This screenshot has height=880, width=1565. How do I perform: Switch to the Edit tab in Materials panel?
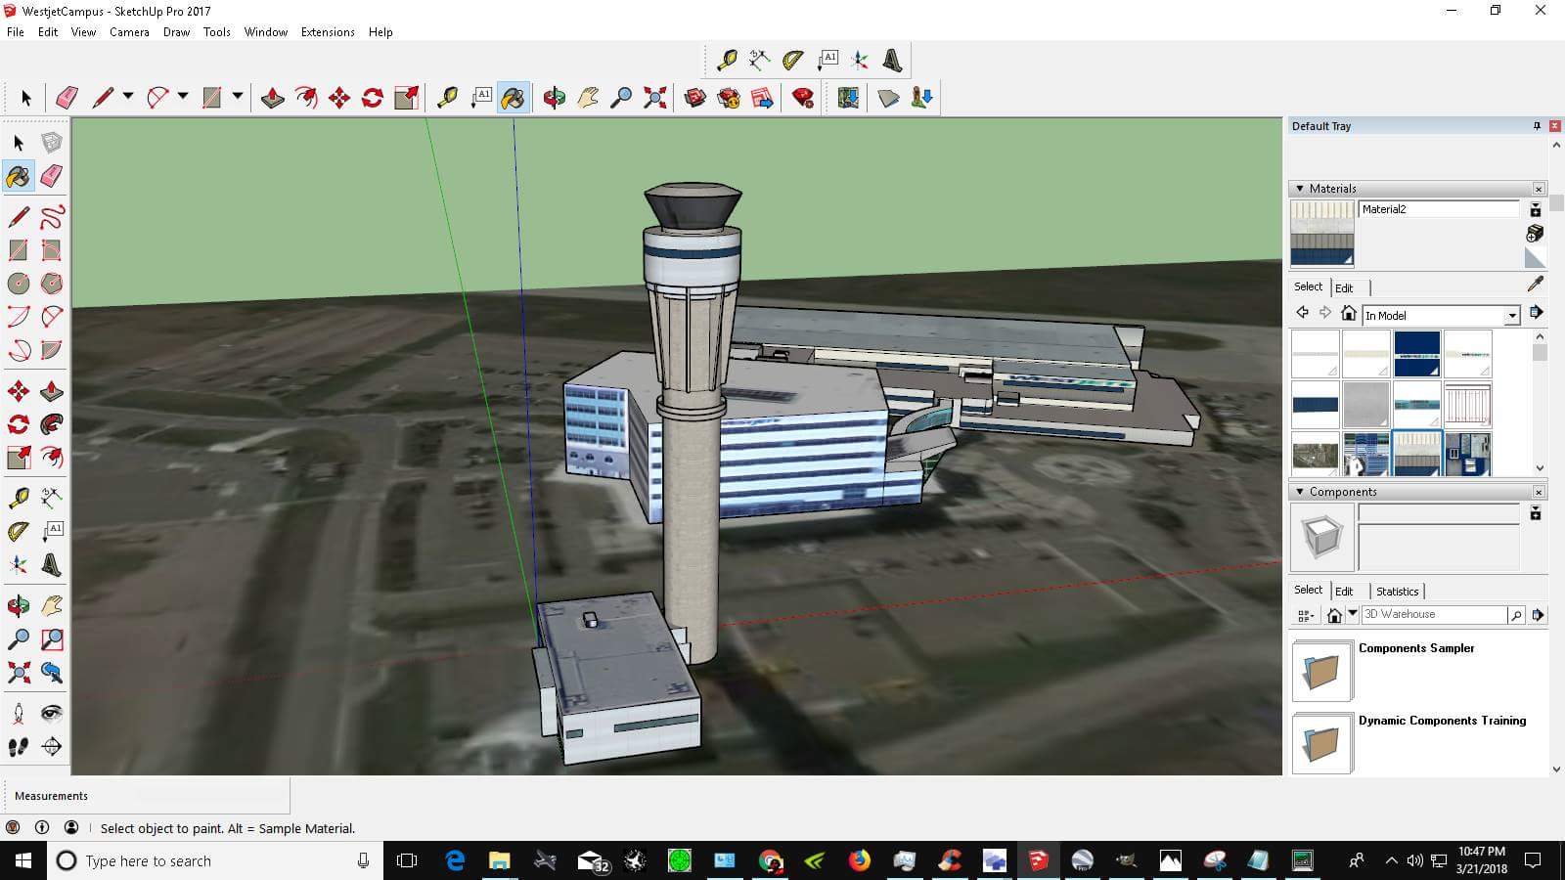[1346, 286]
